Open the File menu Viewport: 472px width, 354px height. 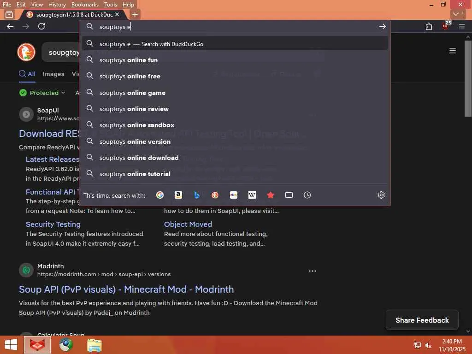click(6, 5)
